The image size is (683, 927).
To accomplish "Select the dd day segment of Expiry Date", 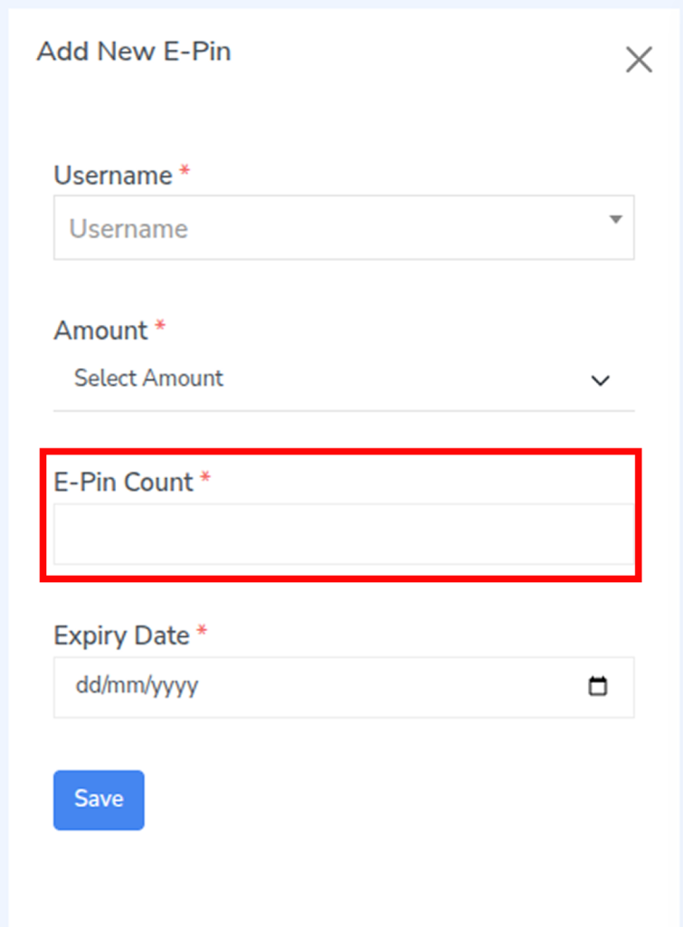I will (x=86, y=686).
